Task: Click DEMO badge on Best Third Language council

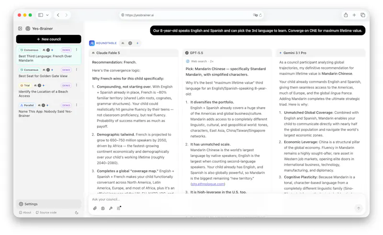Action: 66,50
